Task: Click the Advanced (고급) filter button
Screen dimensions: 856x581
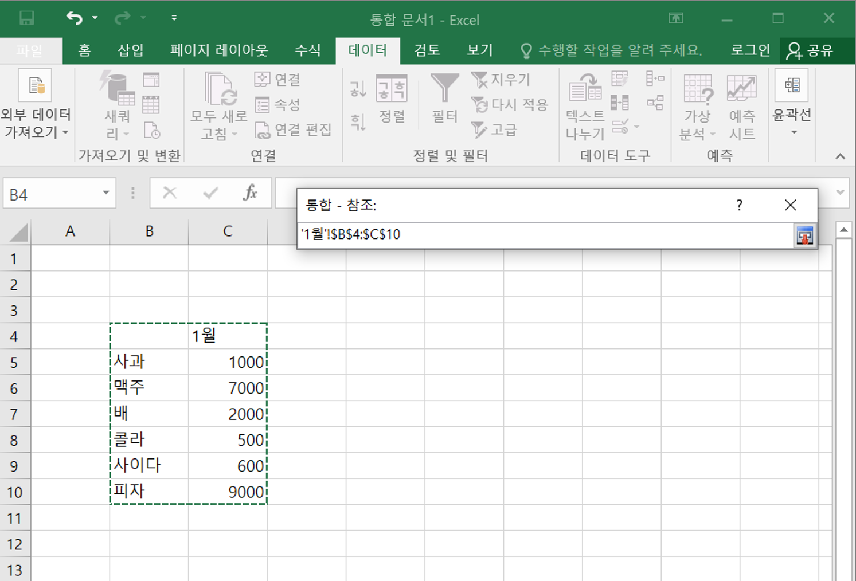Action: click(494, 130)
